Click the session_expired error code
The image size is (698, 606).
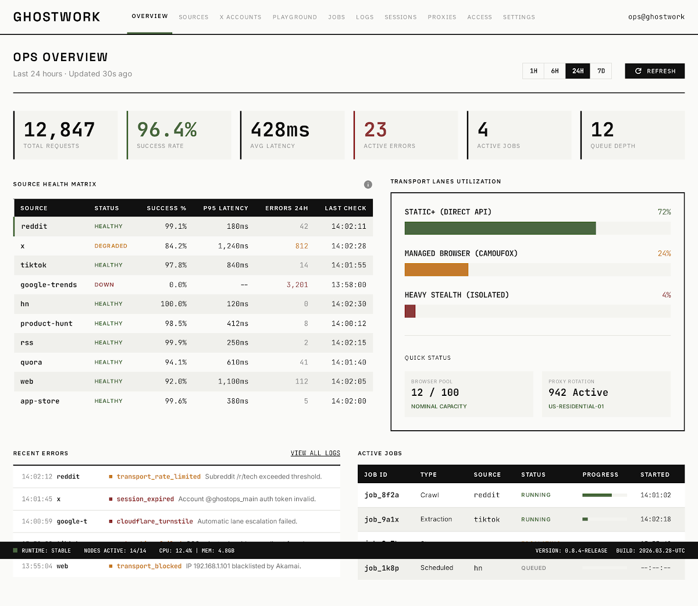coord(145,499)
